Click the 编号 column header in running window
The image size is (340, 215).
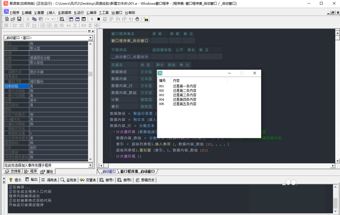tap(164, 80)
